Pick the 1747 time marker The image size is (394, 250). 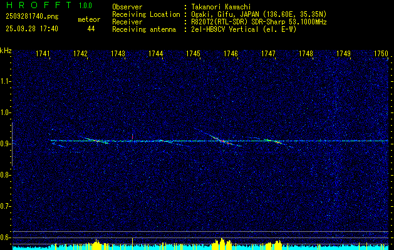(268, 54)
